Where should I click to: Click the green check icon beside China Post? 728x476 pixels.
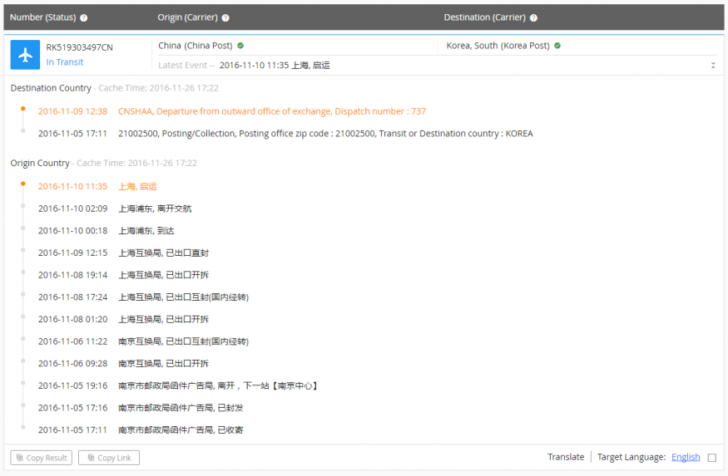click(x=240, y=46)
